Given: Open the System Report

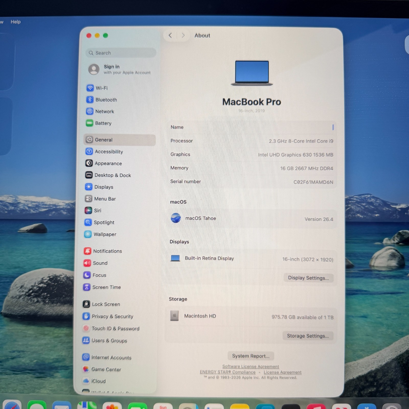Looking at the screenshot, I should point(251,356).
